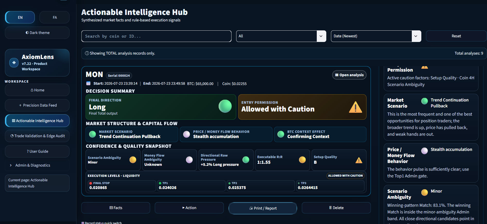
Task: Click the green dot beside TP3
Action: click(299, 183)
